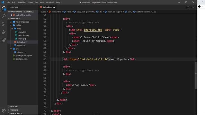Viewport: 205px width, 115px height.
Task: Open the Help menu
Action: click(58, 2)
